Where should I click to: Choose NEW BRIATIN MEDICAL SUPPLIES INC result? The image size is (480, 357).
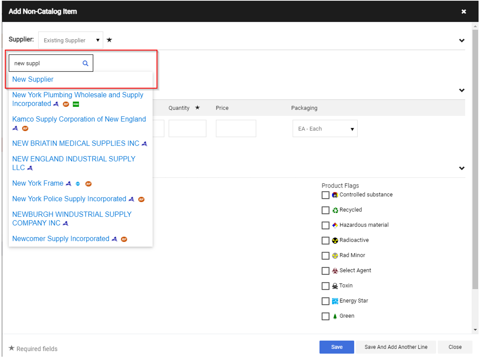pos(76,144)
